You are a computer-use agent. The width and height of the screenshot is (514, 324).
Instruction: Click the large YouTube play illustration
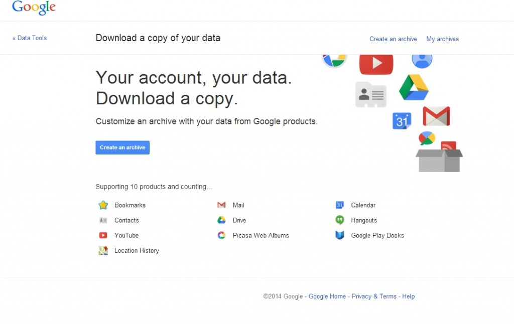(x=376, y=64)
